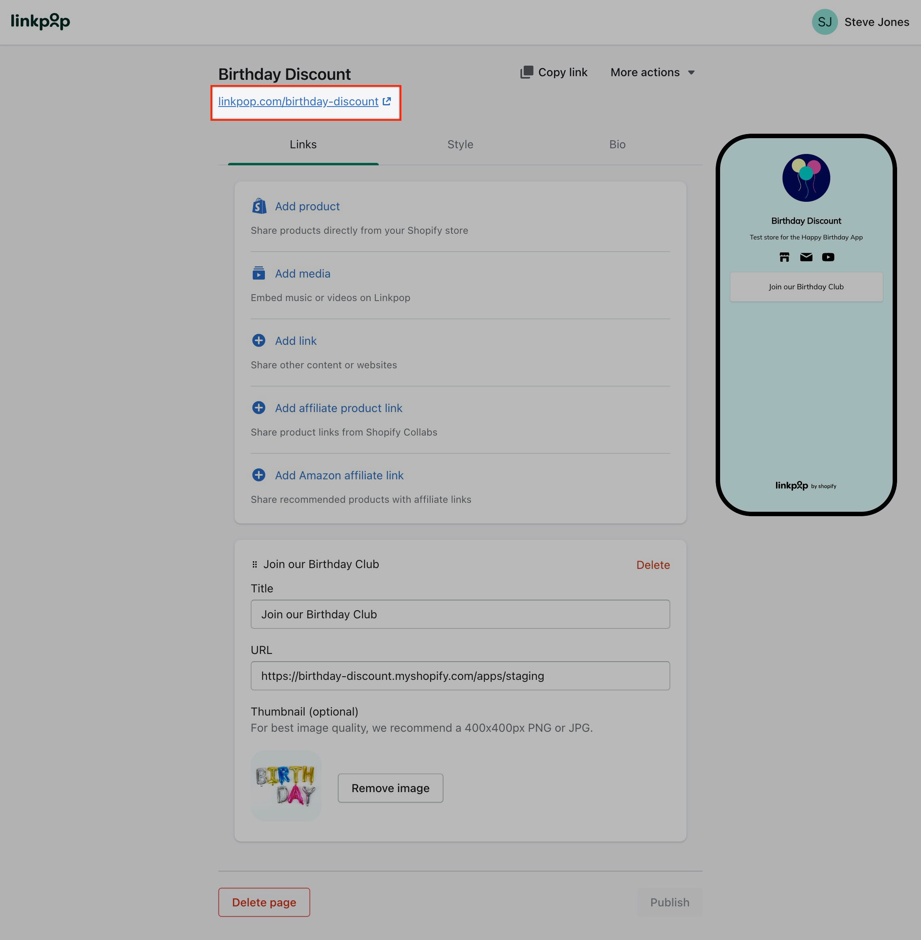
Task: Click the Join our Birthday Club card heading
Action: 321,564
